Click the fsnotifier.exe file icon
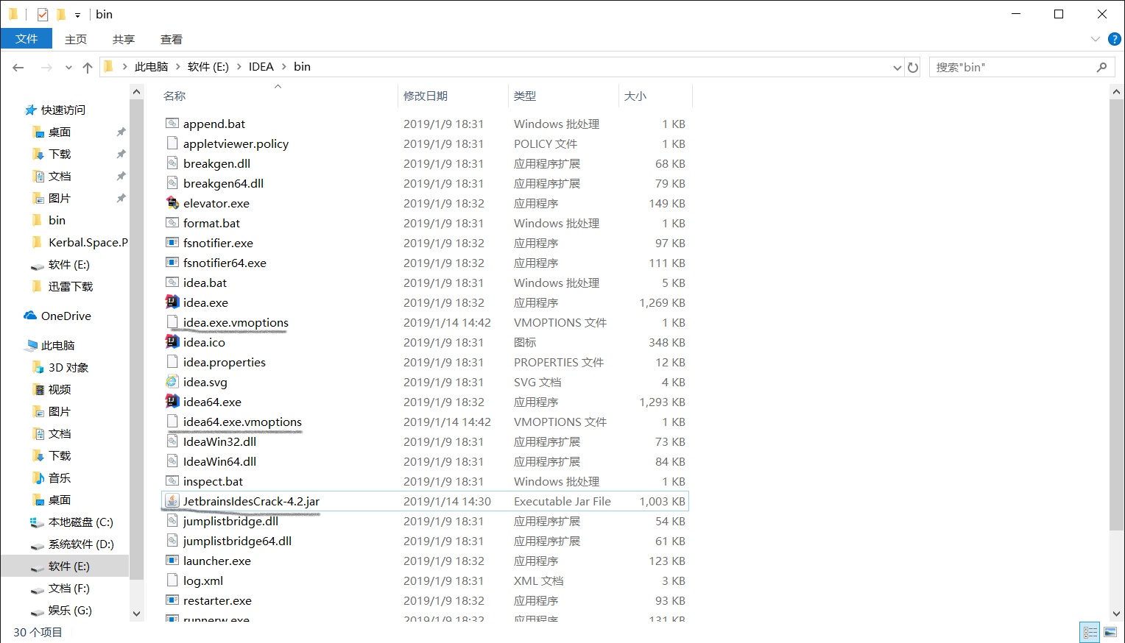 (x=172, y=243)
